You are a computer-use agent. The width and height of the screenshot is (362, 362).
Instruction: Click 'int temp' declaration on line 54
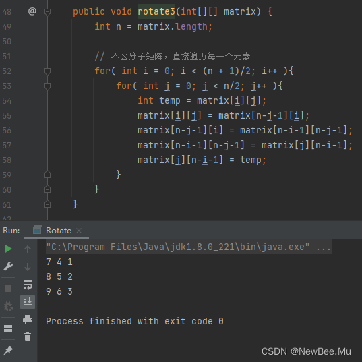click(x=159, y=101)
